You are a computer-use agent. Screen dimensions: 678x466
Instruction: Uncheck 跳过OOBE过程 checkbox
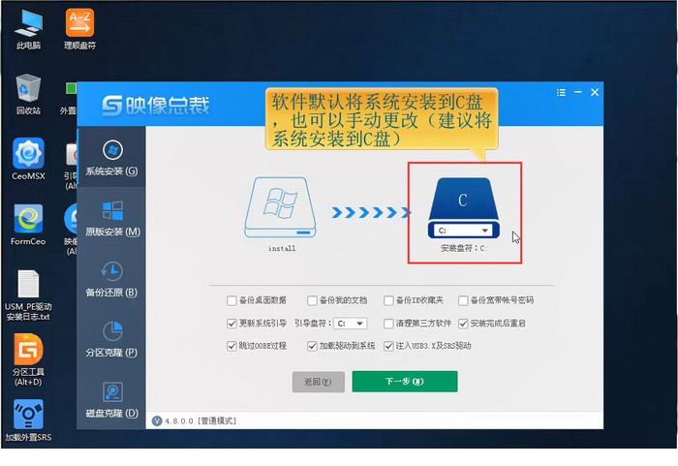(231, 346)
